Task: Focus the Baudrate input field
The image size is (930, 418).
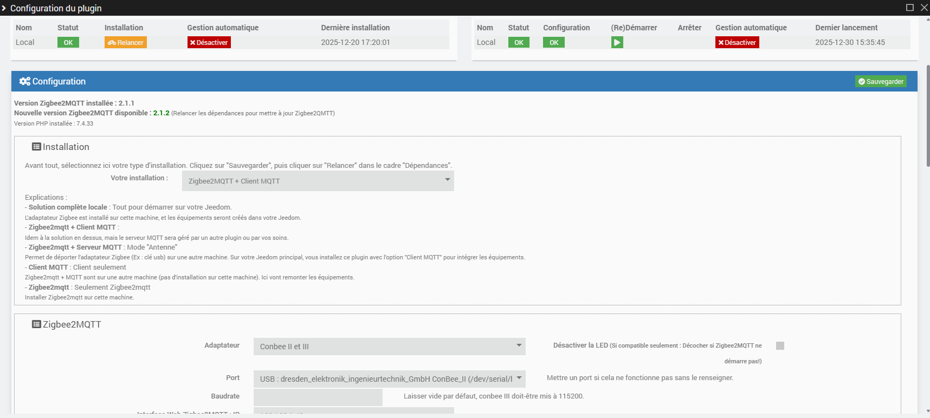Action: point(318,397)
